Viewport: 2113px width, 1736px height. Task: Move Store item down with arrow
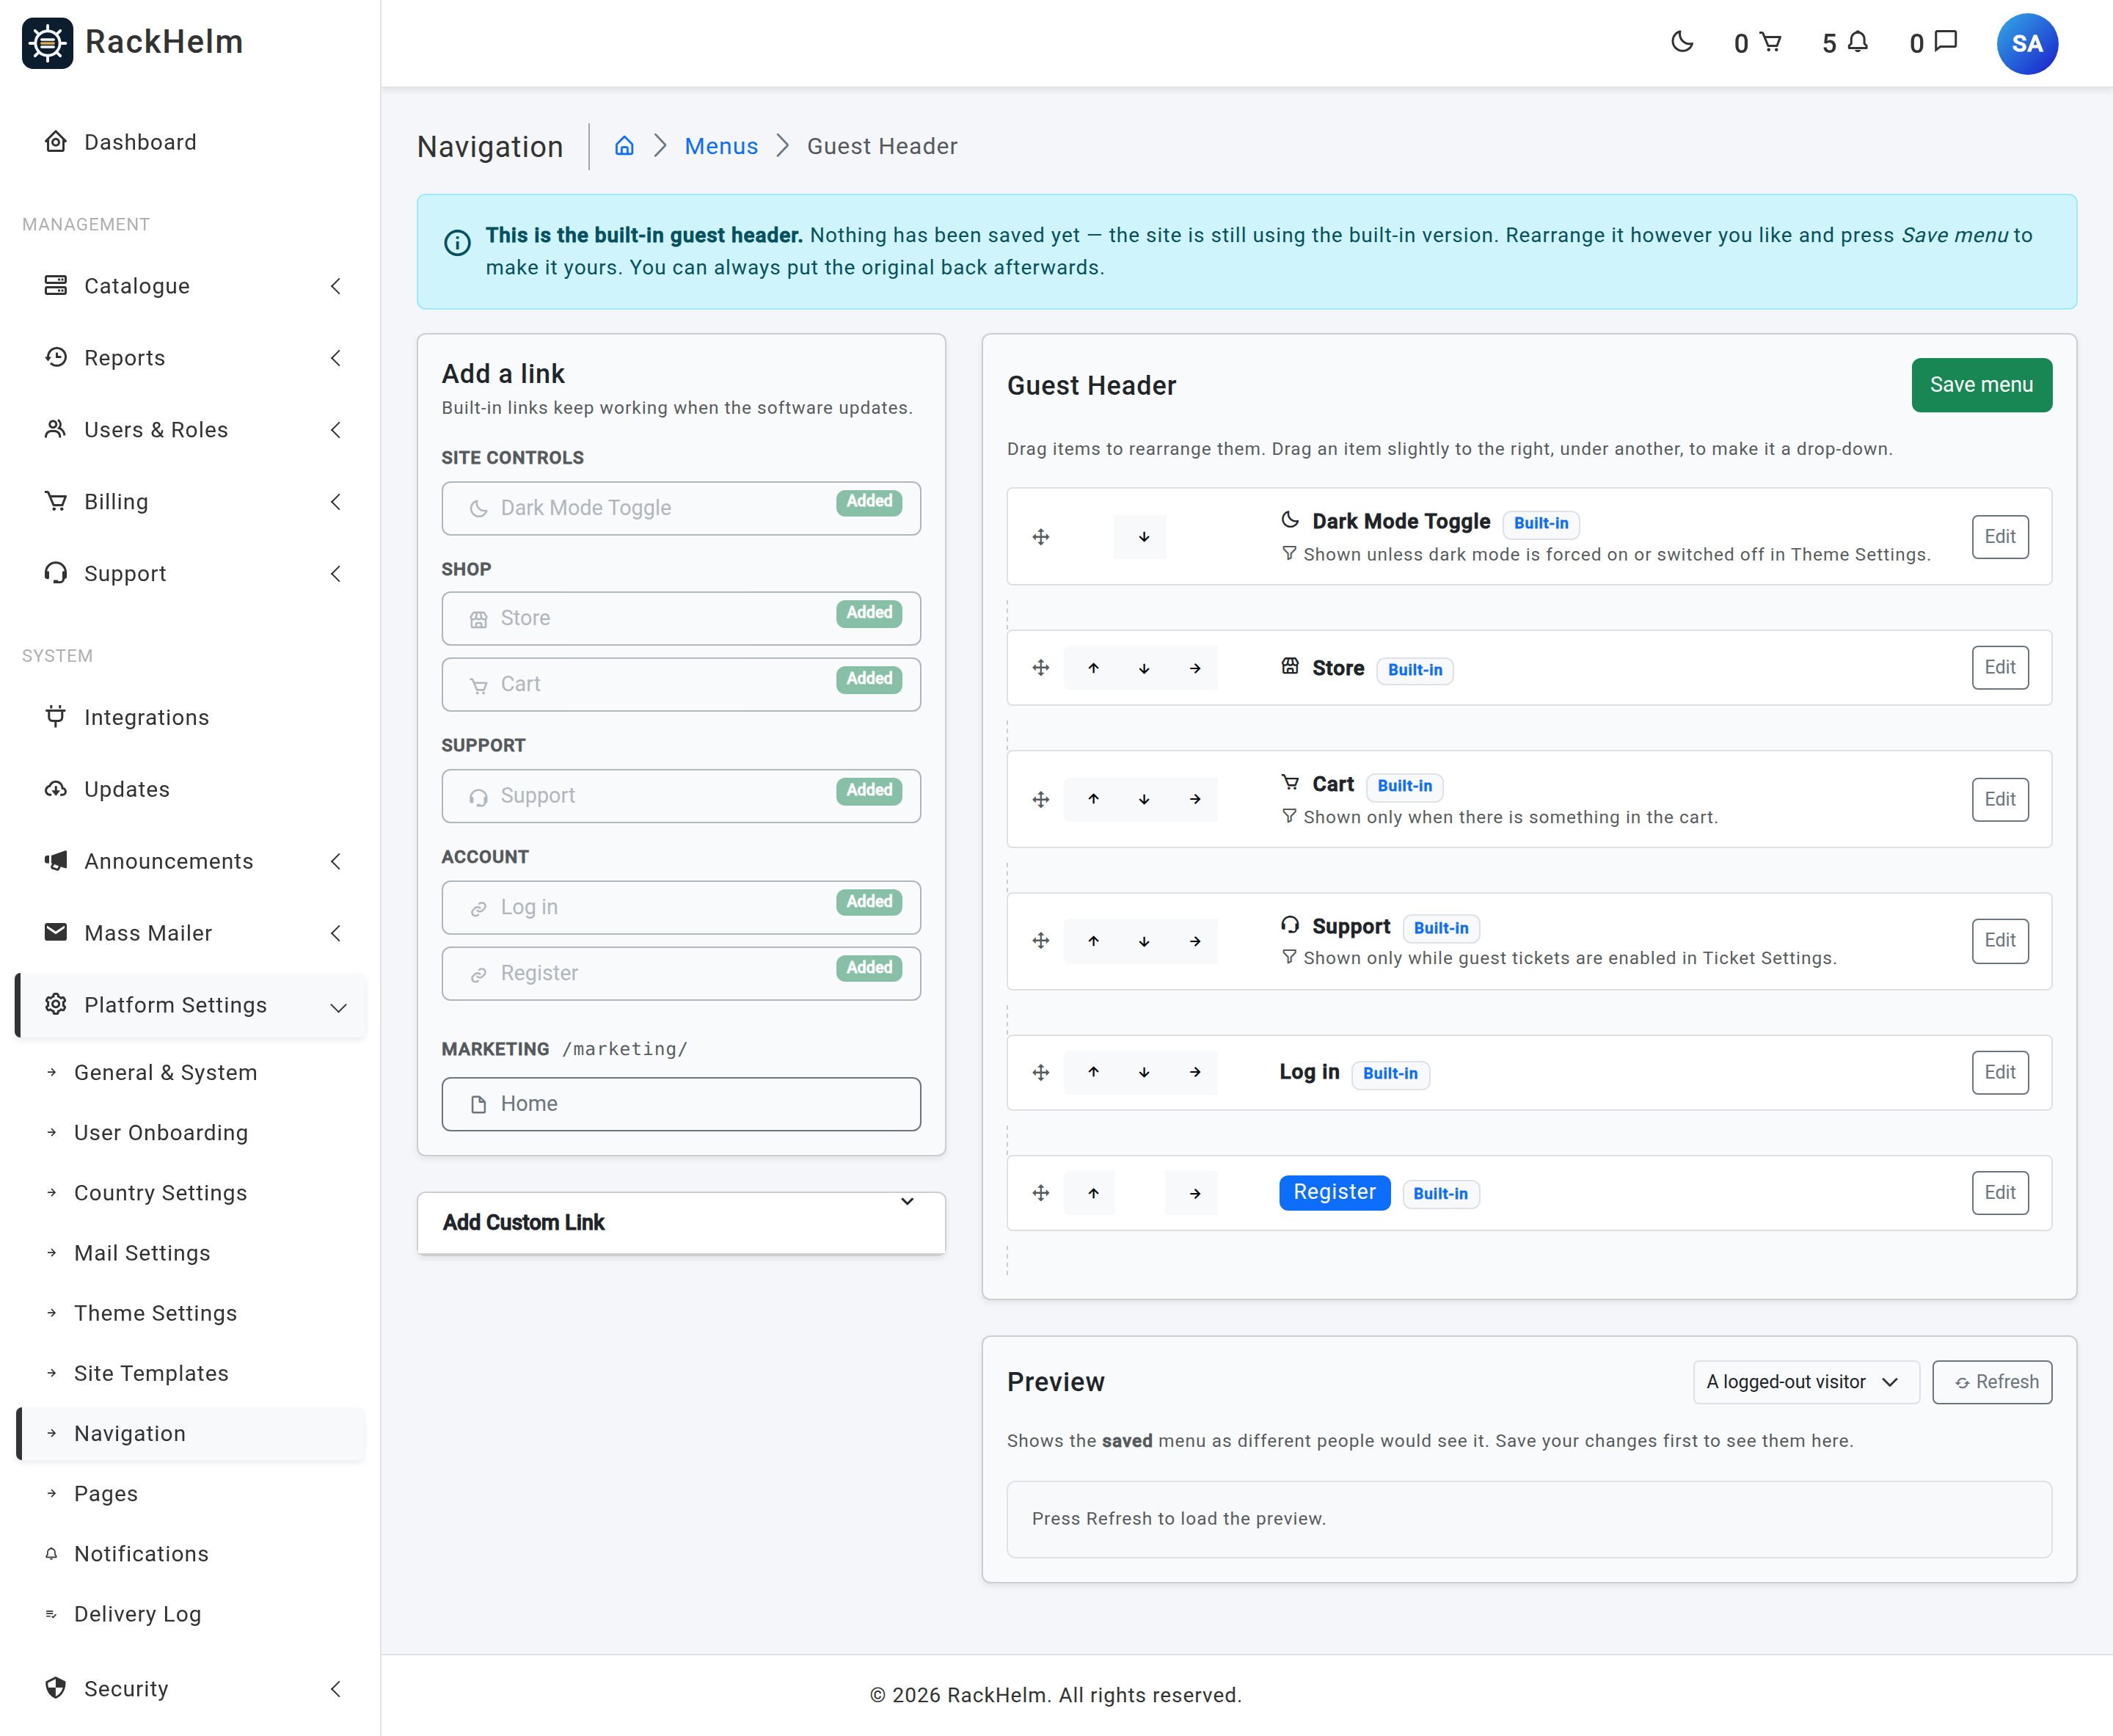[x=1143, y=668]
